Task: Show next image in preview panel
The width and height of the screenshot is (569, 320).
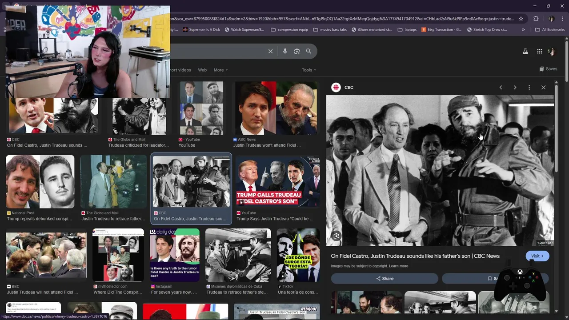Action: (x=515, y=88)
